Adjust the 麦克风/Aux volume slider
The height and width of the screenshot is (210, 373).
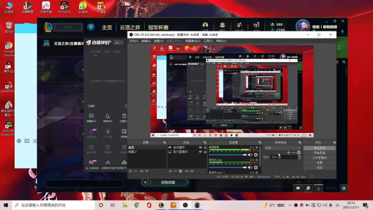point(228,168)
